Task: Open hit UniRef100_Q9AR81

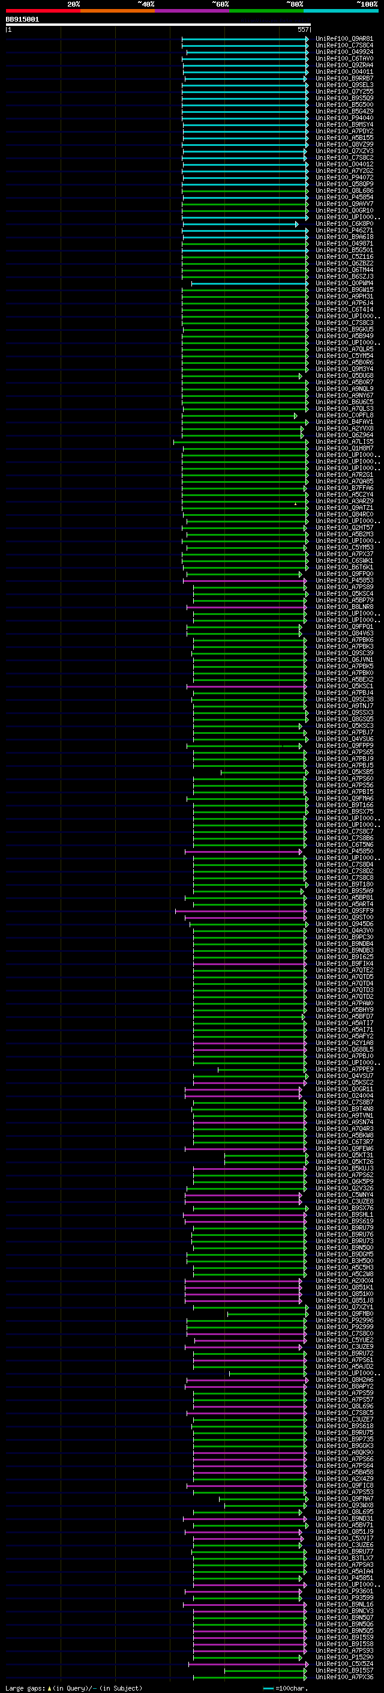Action: (x=344, y=39)
